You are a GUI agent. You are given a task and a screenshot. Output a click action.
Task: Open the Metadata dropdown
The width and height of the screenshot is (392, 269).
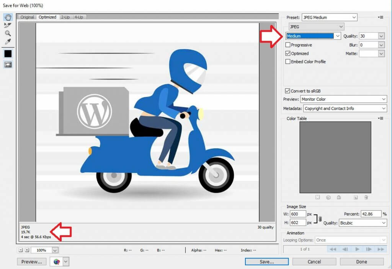pyautogui.click(x=345, y=108)
